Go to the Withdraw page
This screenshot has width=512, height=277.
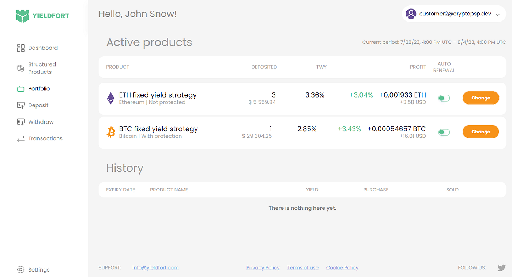41,122
